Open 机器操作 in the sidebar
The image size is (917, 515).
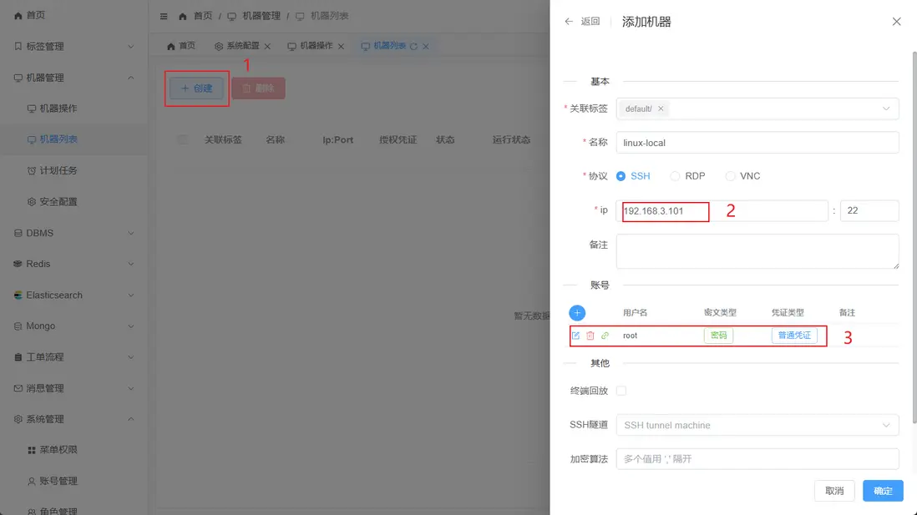coord(73,109)
